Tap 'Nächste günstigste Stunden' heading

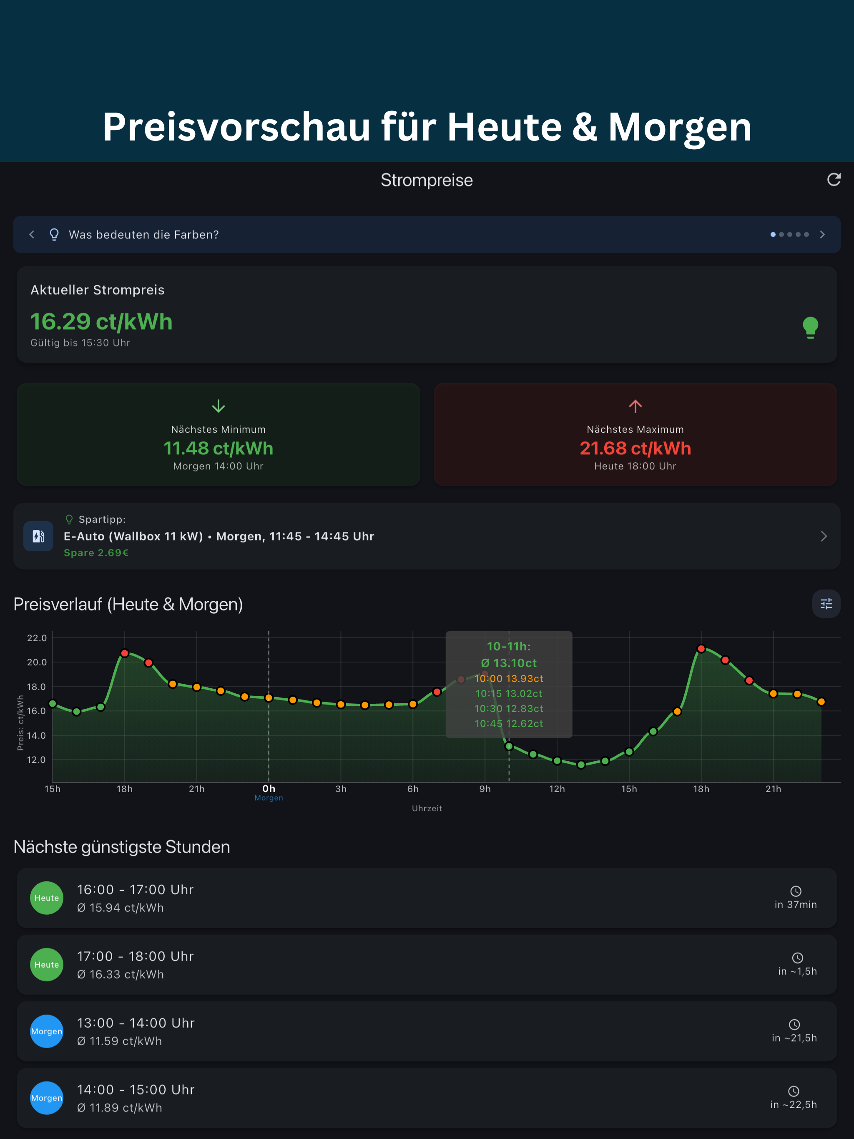(x=122, y=847)
